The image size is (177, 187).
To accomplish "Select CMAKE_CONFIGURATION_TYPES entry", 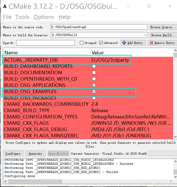I will point(41,117).
